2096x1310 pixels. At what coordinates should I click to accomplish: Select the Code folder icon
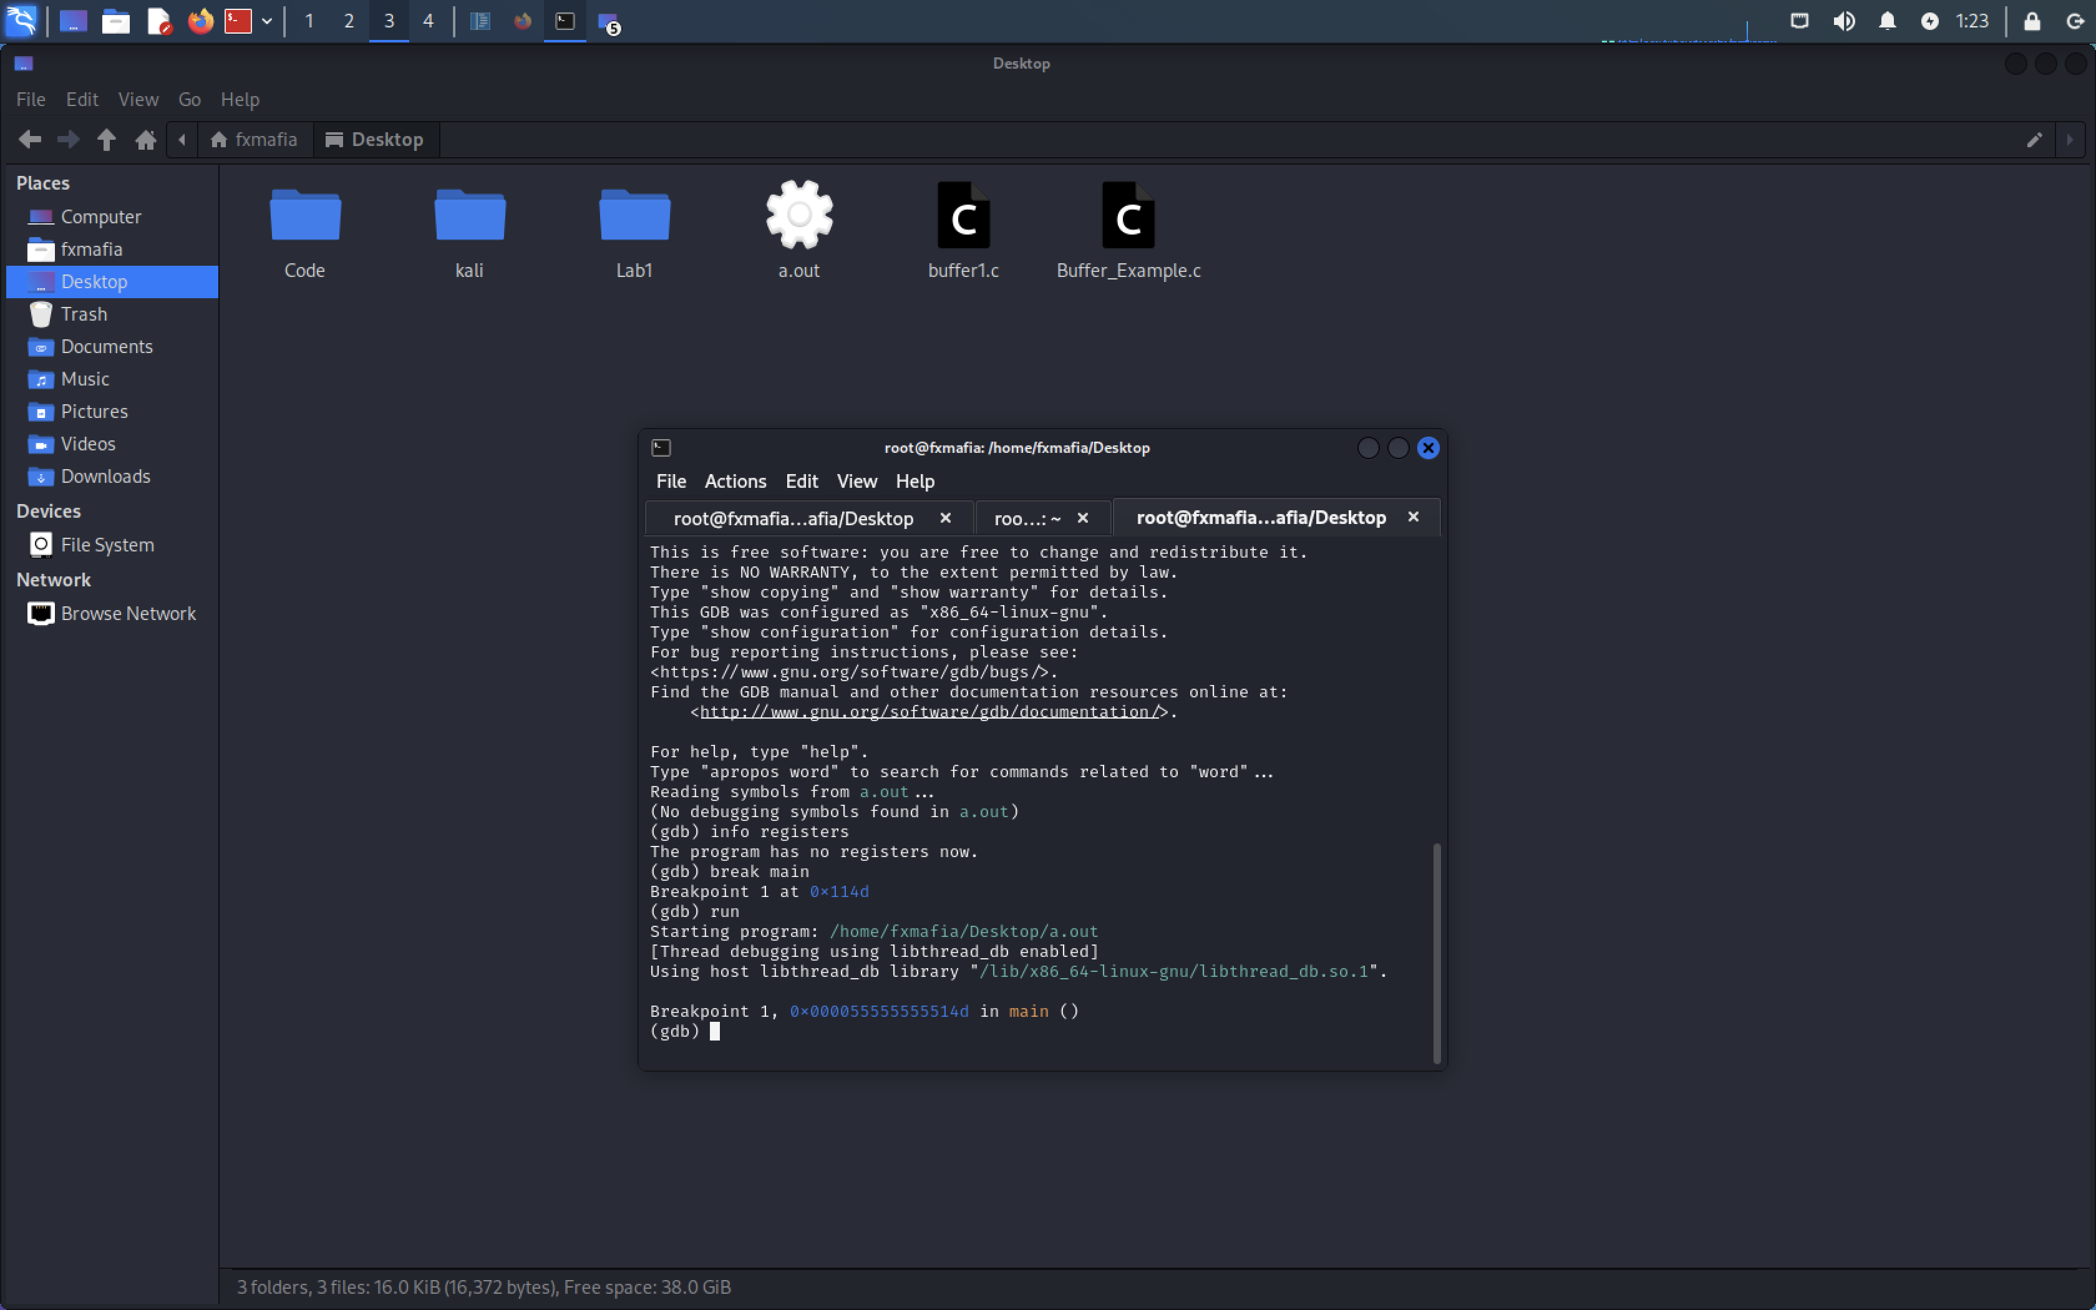pyautogui.click(x=305, y=215)
